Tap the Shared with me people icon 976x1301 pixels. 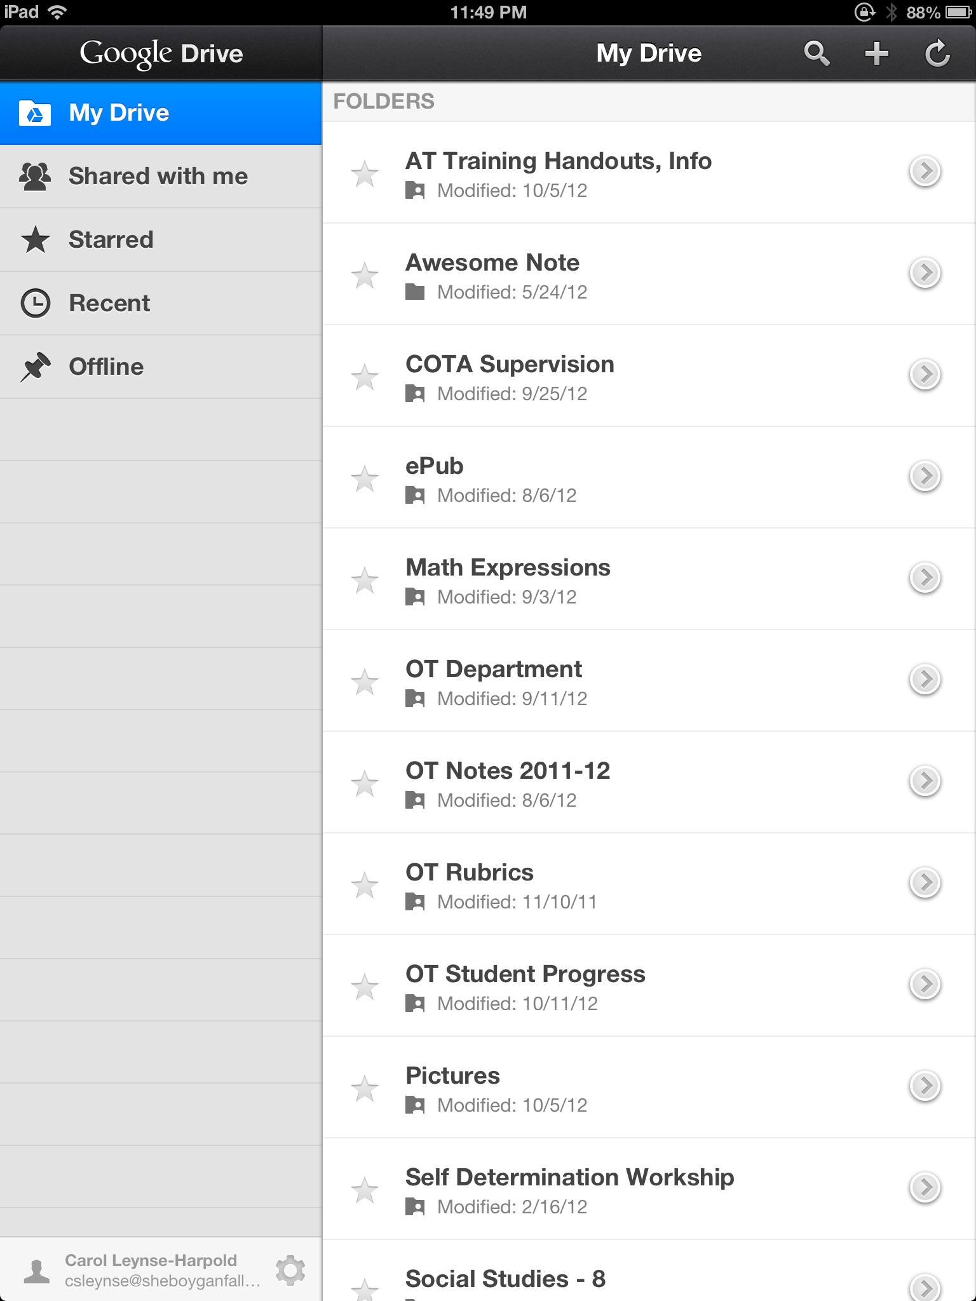(x=36, y=176)
